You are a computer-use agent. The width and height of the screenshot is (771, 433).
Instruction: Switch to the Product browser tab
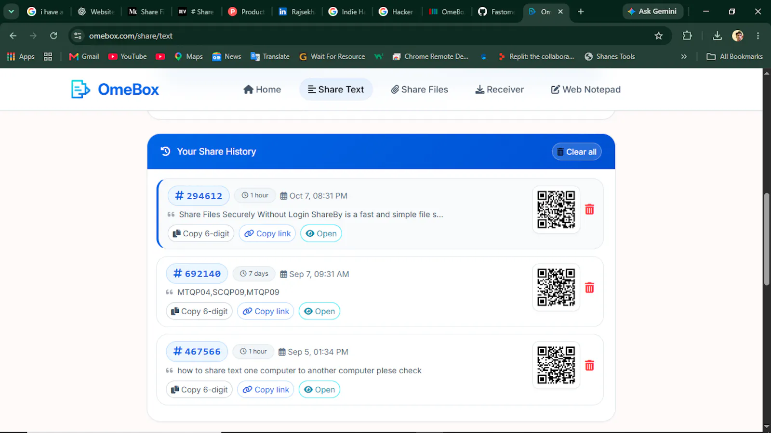coord(247,12)
